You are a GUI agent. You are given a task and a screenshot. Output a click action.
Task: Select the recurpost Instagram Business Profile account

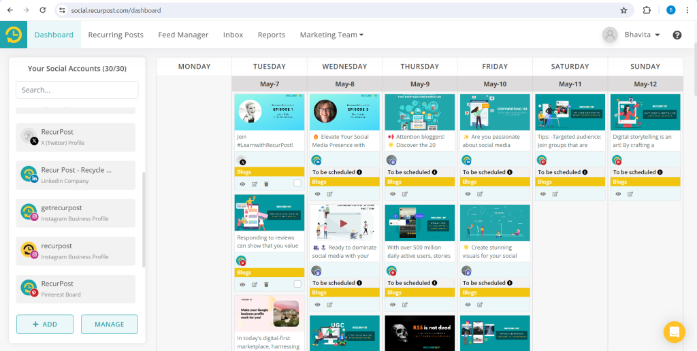[x=76, y=251]
